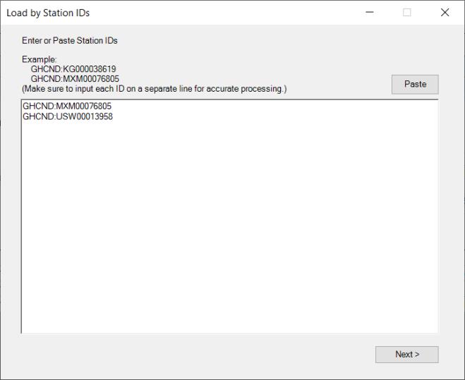Image resolution: width=465 pixels, height=380 pixels.
Task: Close the Load by Station IDs dialog
Action: click(x=444, y=13)
